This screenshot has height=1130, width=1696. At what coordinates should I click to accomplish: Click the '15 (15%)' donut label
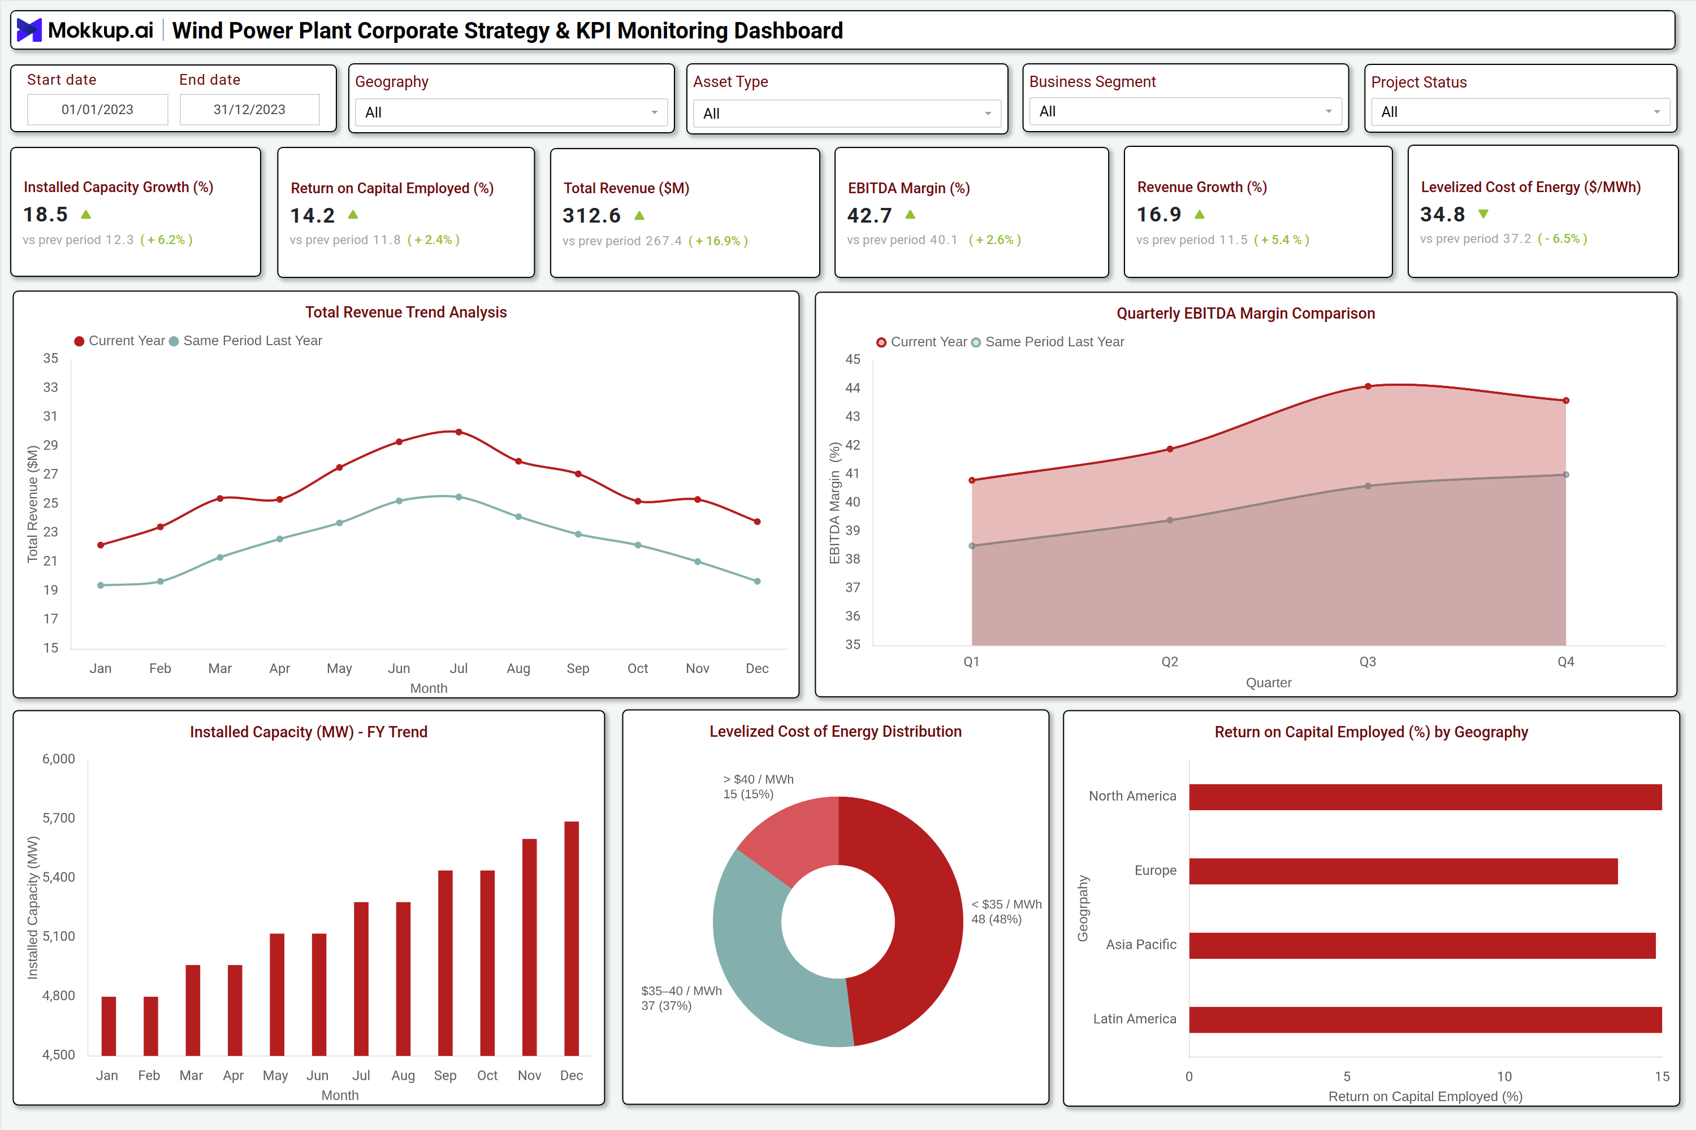(x=748, y=794)
